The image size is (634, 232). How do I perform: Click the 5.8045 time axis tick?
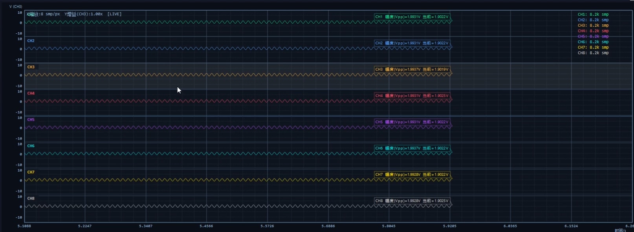(389, 226)
